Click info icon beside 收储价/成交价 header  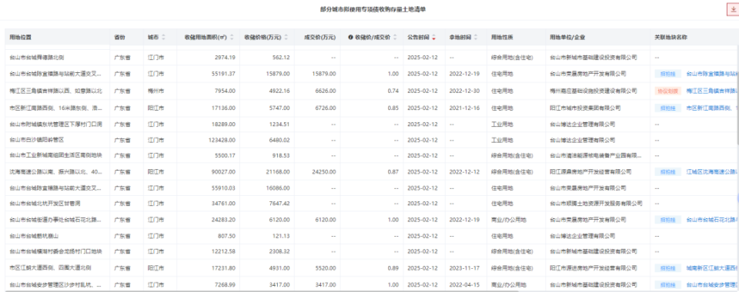coord(351,37)
